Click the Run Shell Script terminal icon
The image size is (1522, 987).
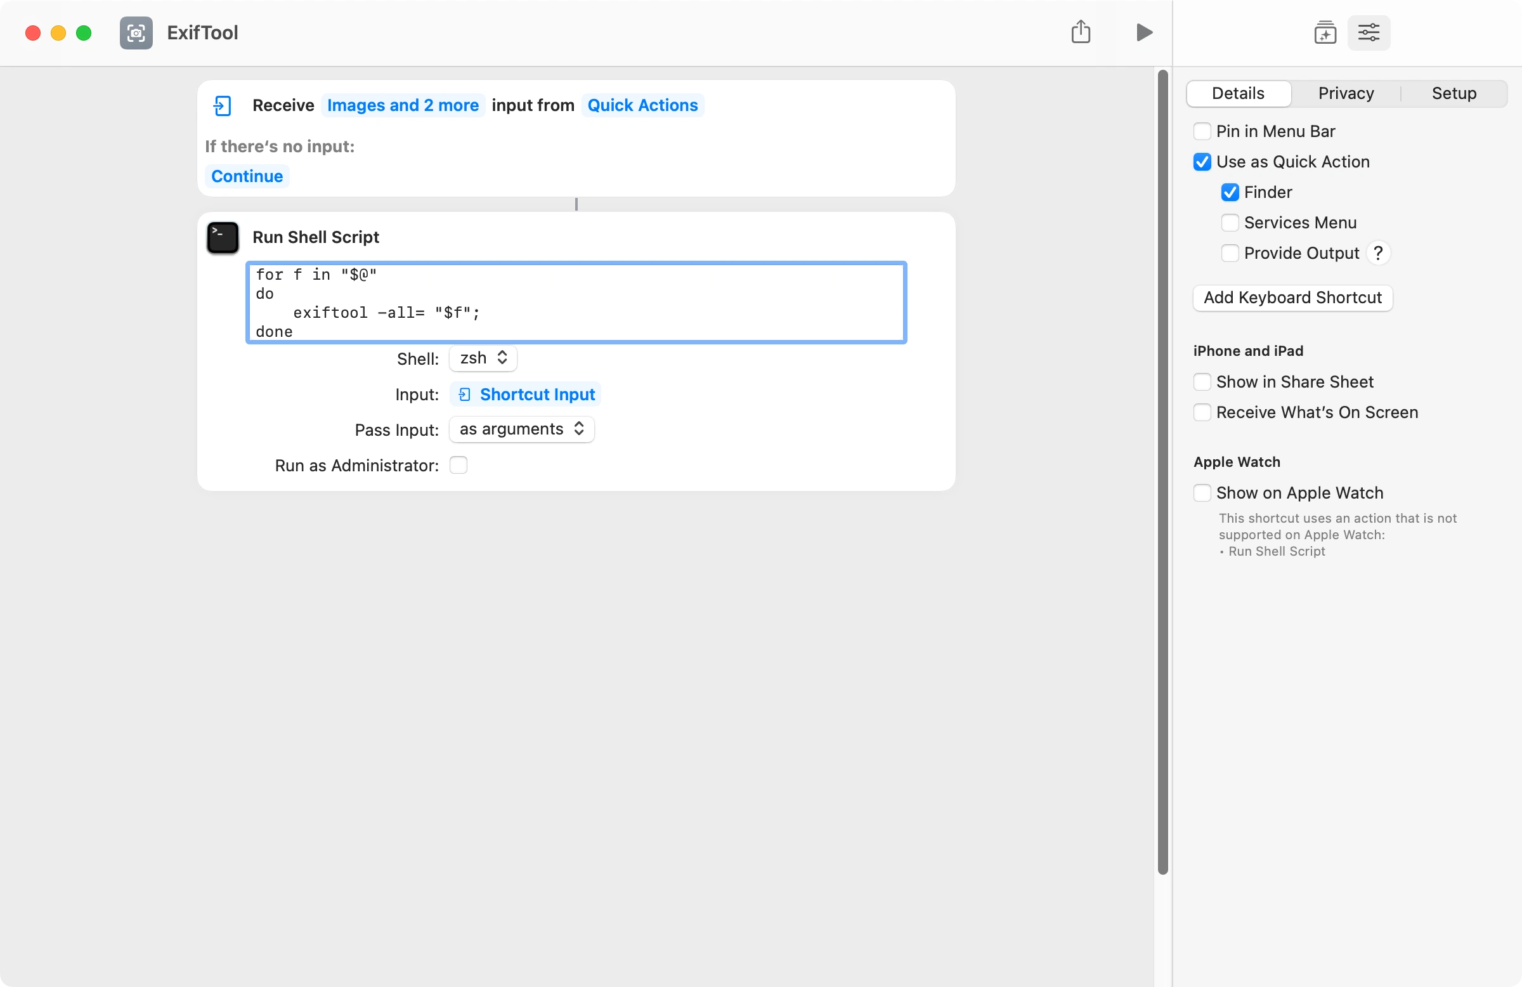pyautogui.click(x=223, y=237)
